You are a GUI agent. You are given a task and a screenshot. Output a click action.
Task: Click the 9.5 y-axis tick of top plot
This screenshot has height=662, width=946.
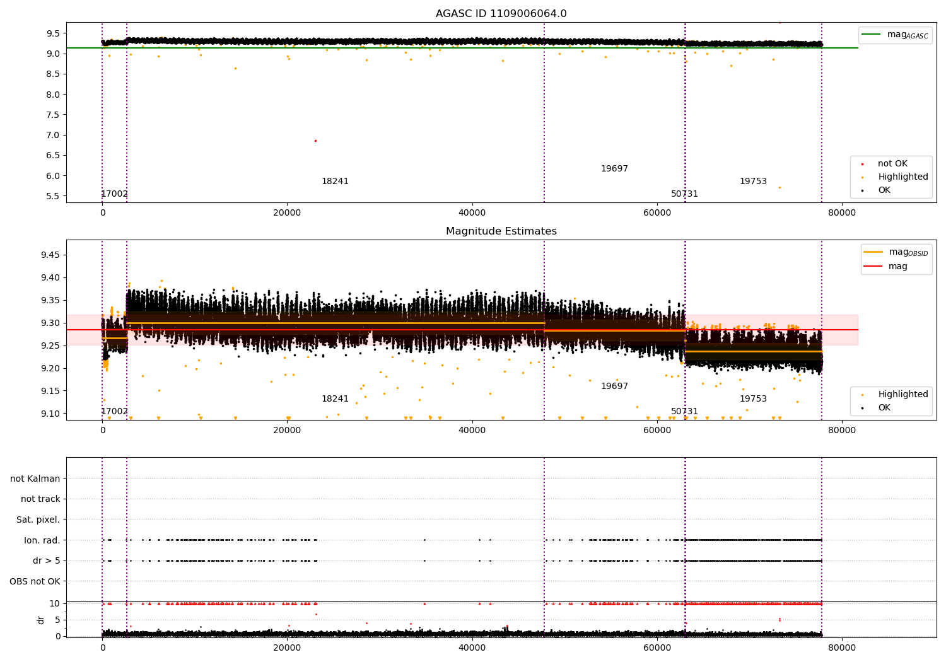click(x=54, y=33)
